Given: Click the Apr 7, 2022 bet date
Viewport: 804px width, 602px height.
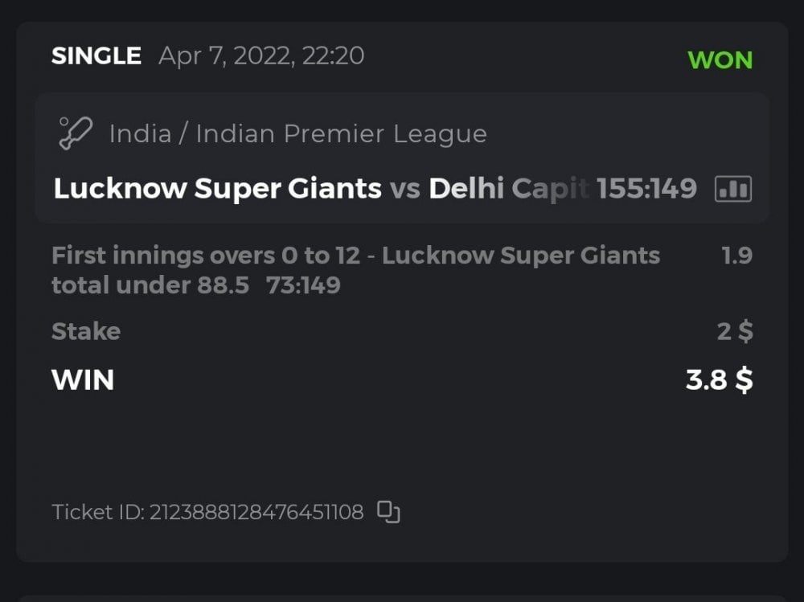Looking at the screenshot, I should click(261, 56).
